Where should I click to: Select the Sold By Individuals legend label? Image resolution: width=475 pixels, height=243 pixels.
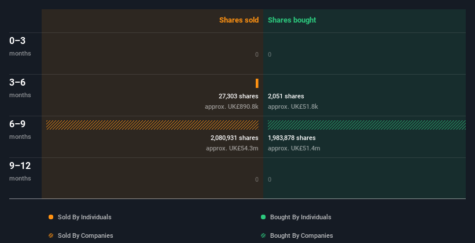[x=84, y=217]
